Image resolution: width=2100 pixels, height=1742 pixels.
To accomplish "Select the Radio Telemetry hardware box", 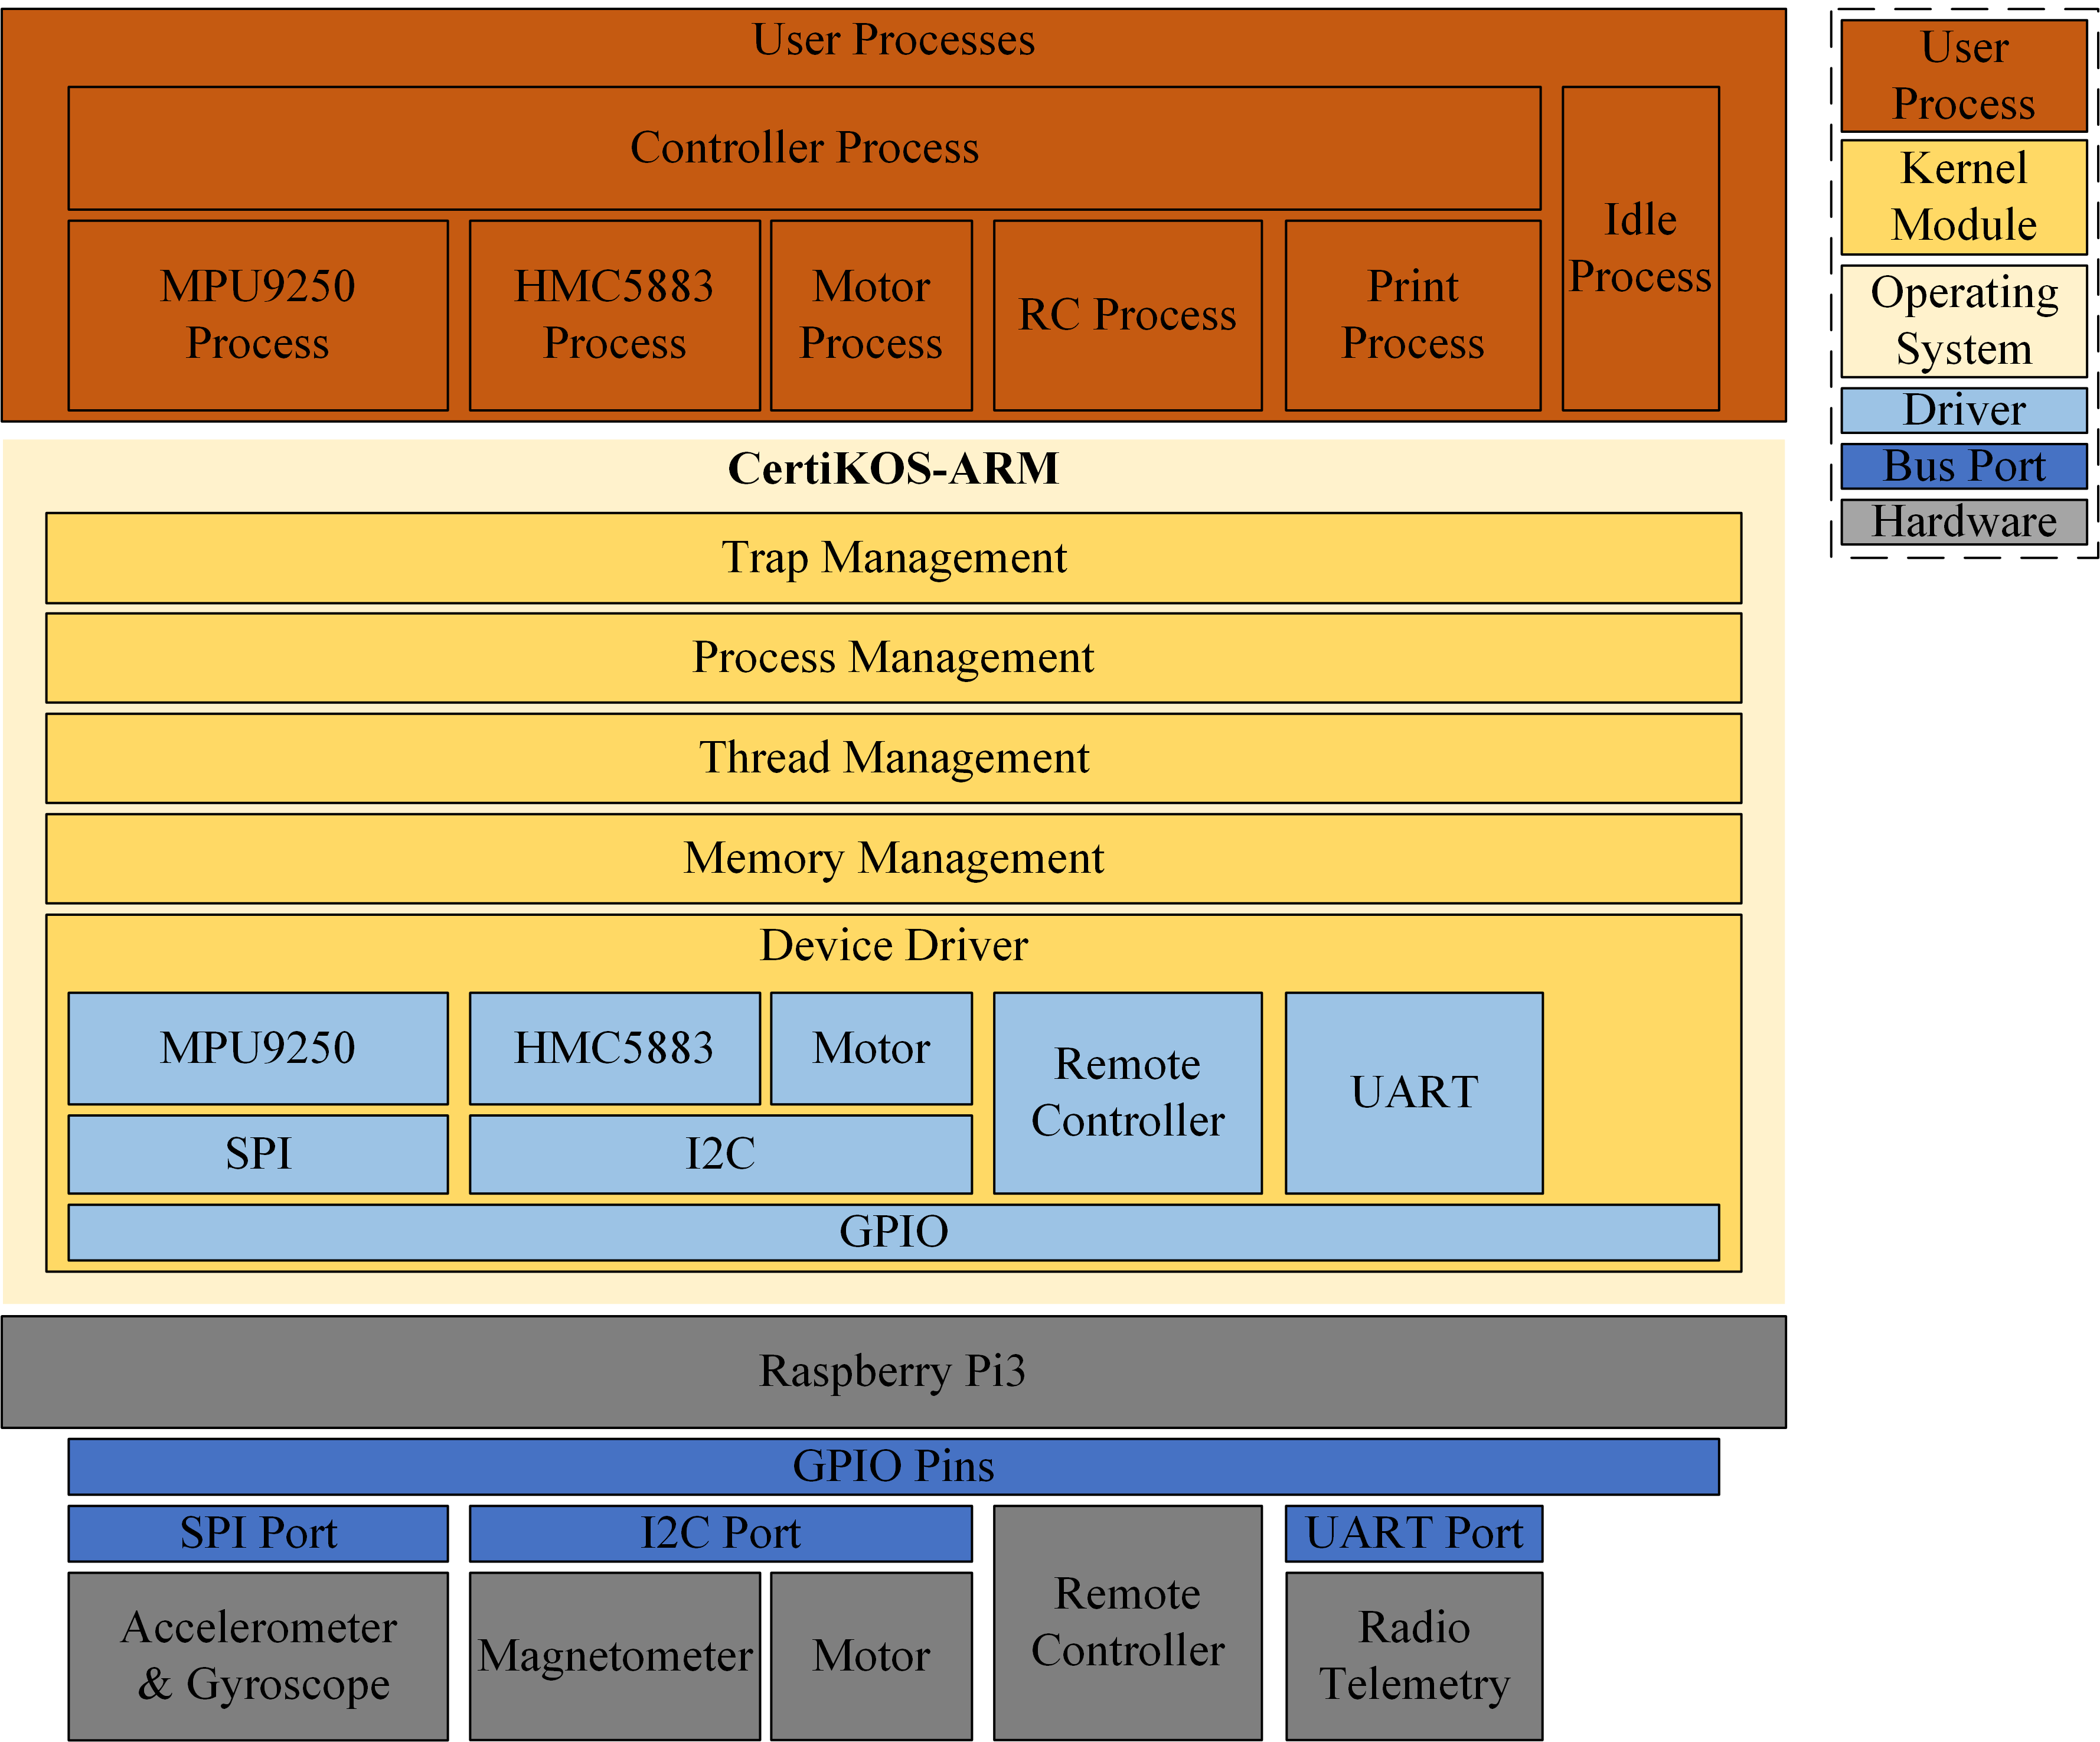I will [1413, 1656].
